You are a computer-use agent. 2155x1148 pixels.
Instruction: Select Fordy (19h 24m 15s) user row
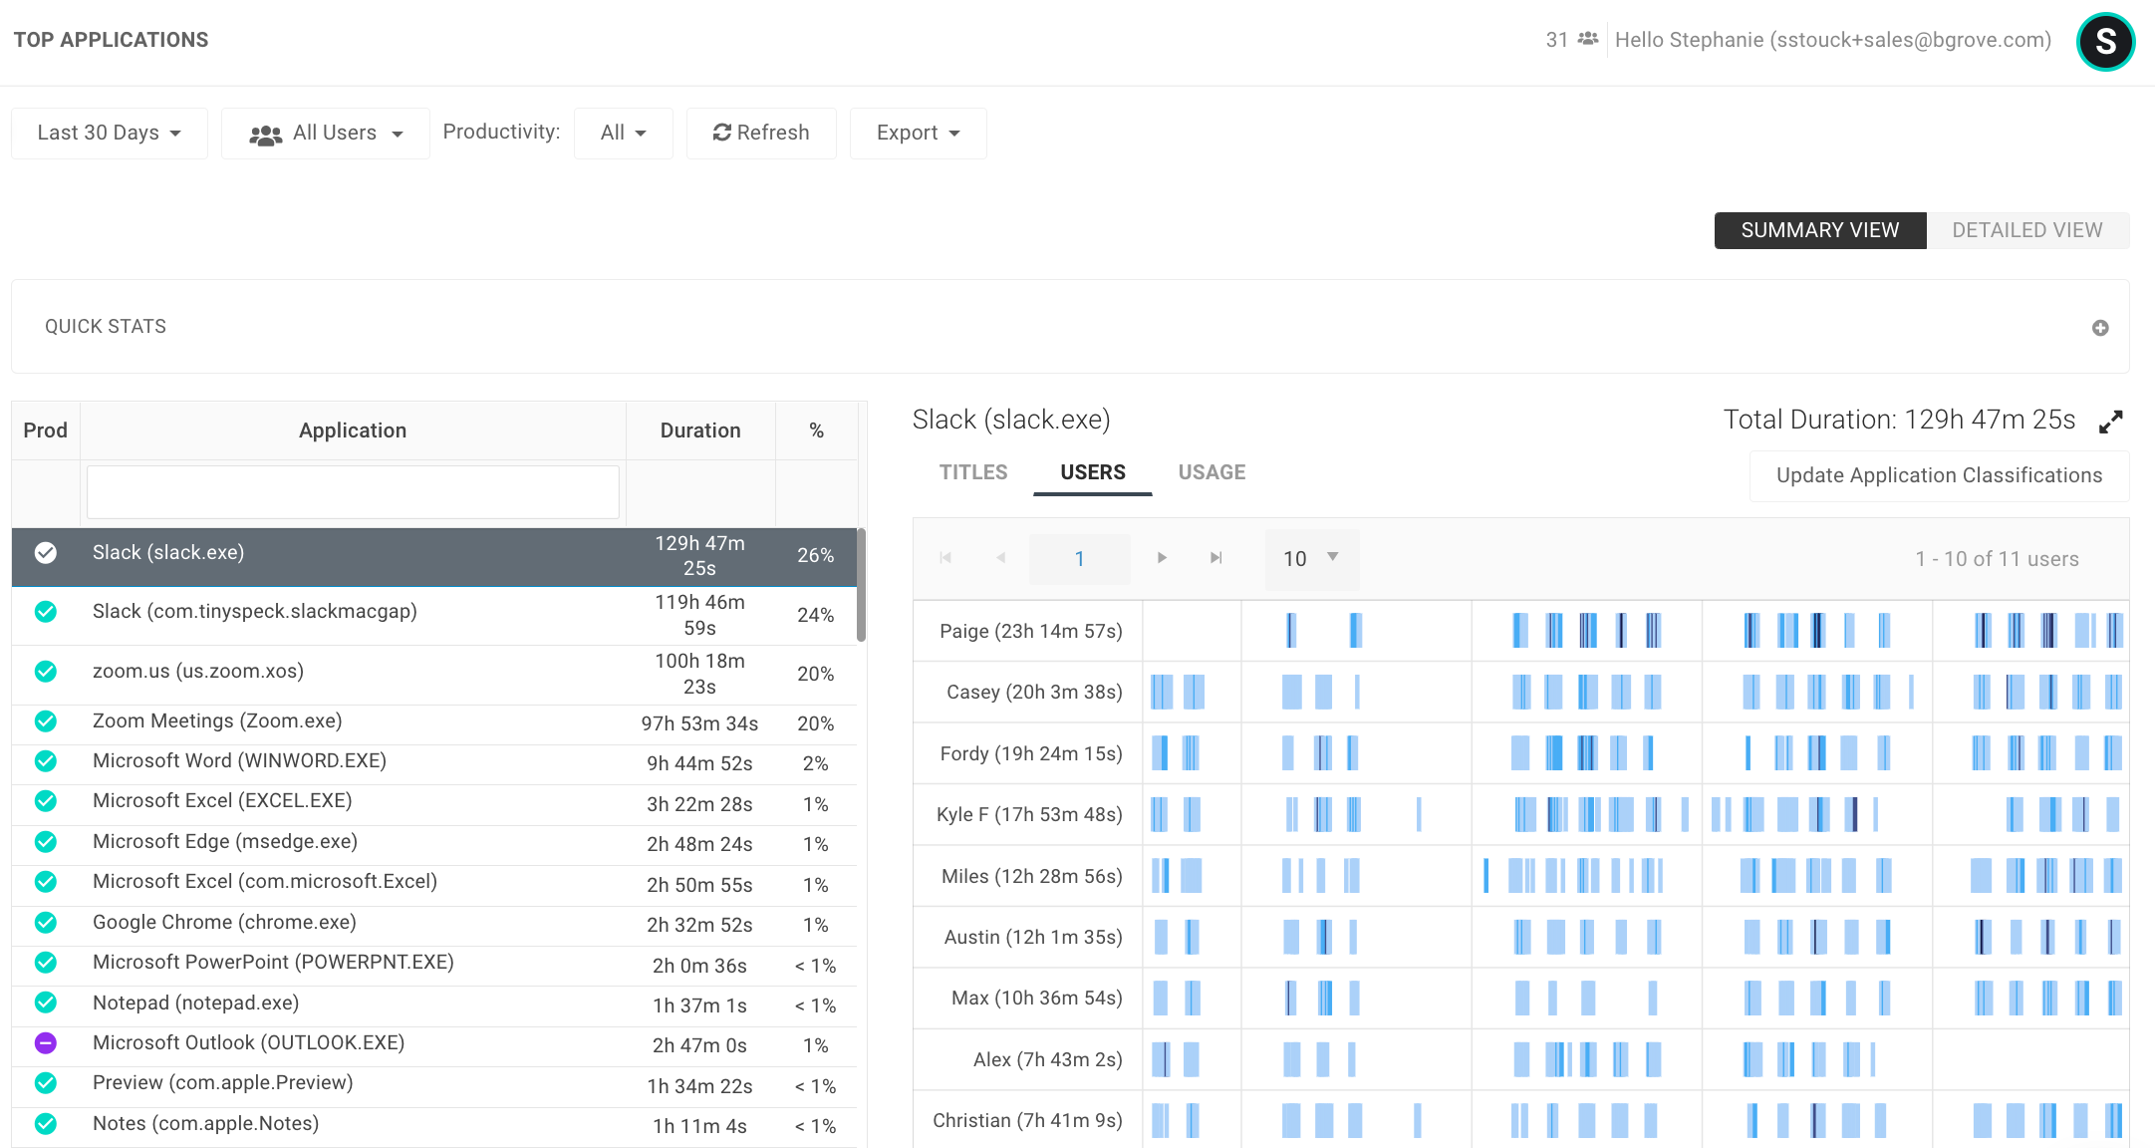tap(1520, 753)
